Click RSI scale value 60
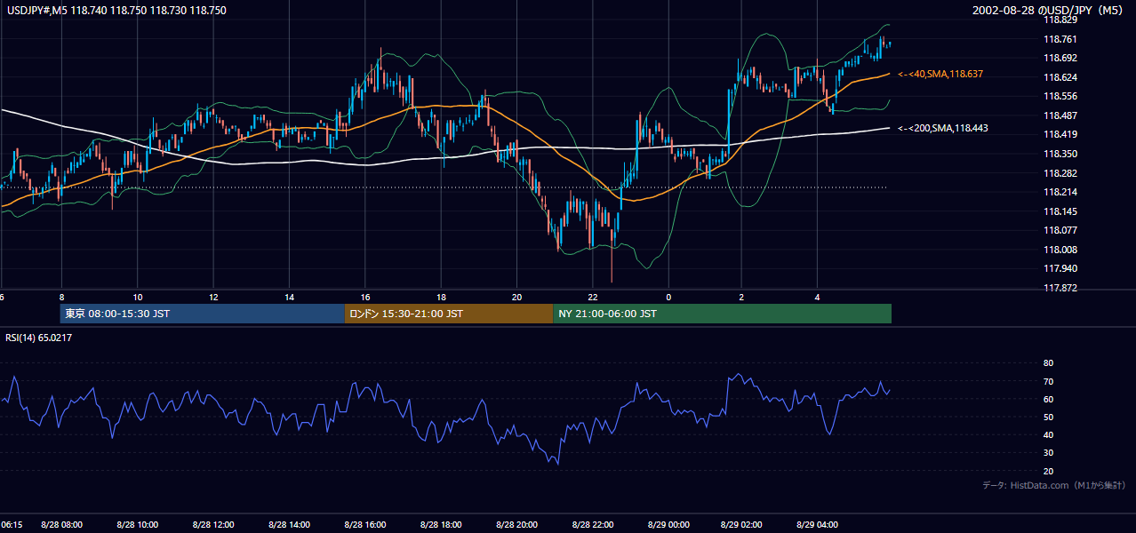The height and width of the screenshot is (533, 1136). pos(1048,399)
